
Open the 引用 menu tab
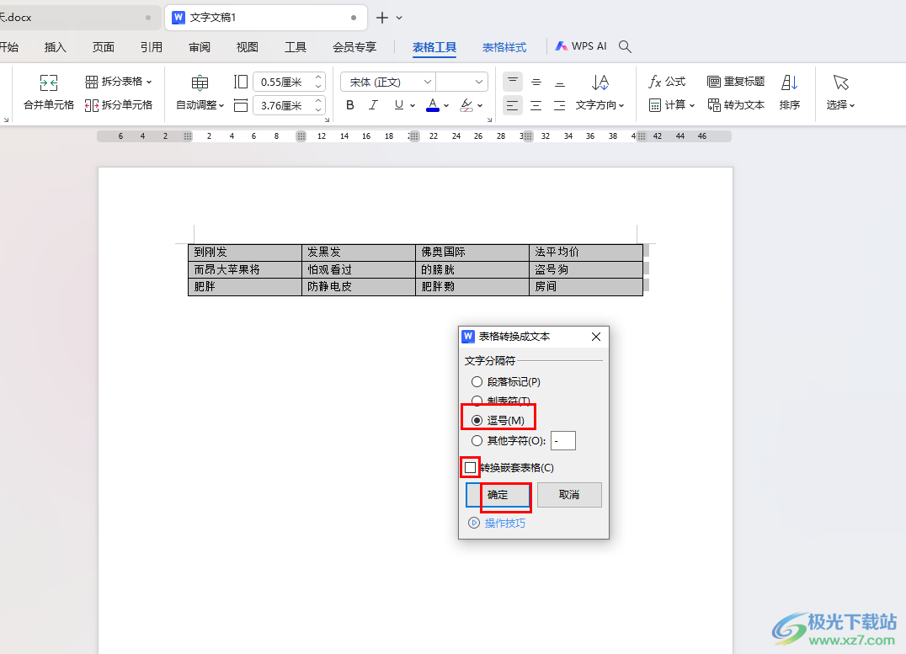click(152, 47)
